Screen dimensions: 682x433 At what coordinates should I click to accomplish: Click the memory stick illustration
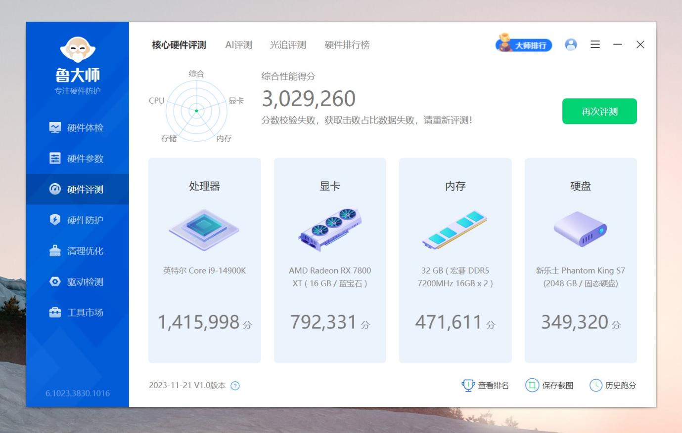[x=455, y=230]
